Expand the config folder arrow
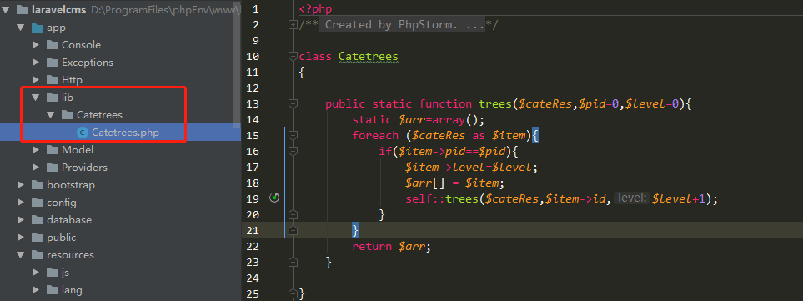803x301 pixels. [21, 203]
